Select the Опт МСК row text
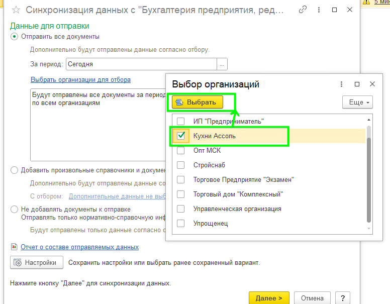The width and height of the screenshot is (390, 304). 207,151
